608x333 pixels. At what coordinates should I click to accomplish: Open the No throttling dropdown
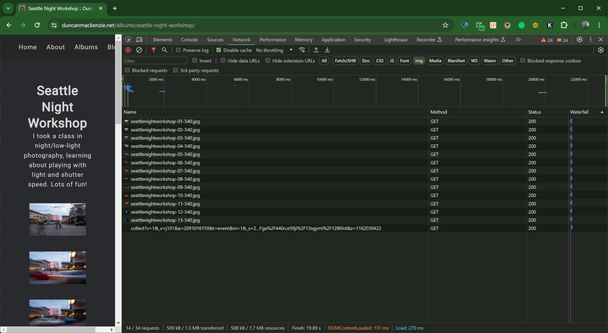[274, 50]
